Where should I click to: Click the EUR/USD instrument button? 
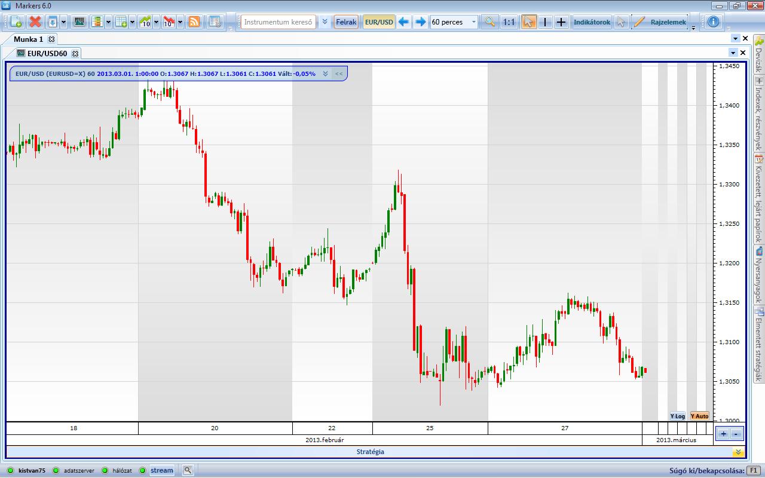point(380,22)
